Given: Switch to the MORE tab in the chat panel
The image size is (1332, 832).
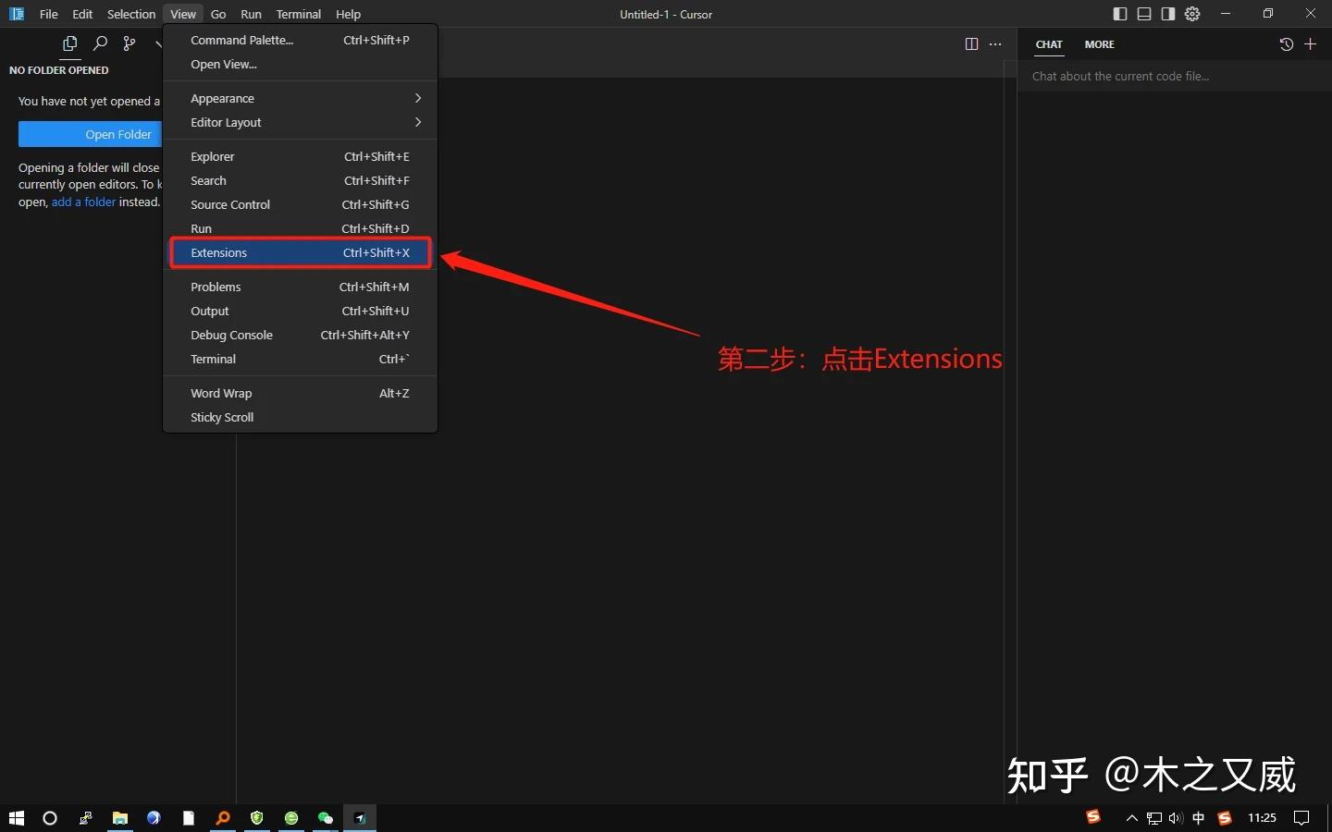Looking at the screenshot, I should (x=1099, y=44).
